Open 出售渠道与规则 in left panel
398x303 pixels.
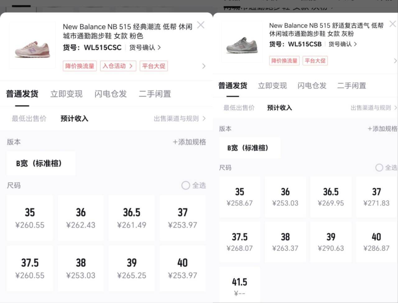(179, 118)
